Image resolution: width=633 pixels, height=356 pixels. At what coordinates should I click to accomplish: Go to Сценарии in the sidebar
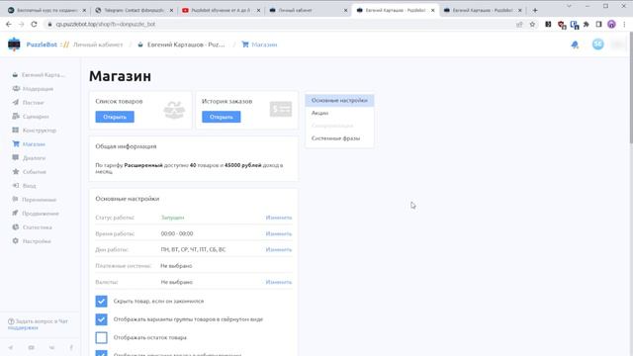tap(31, 117)
